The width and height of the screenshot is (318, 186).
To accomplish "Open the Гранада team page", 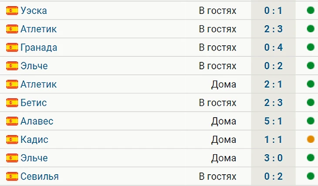I will coord(39,47).
